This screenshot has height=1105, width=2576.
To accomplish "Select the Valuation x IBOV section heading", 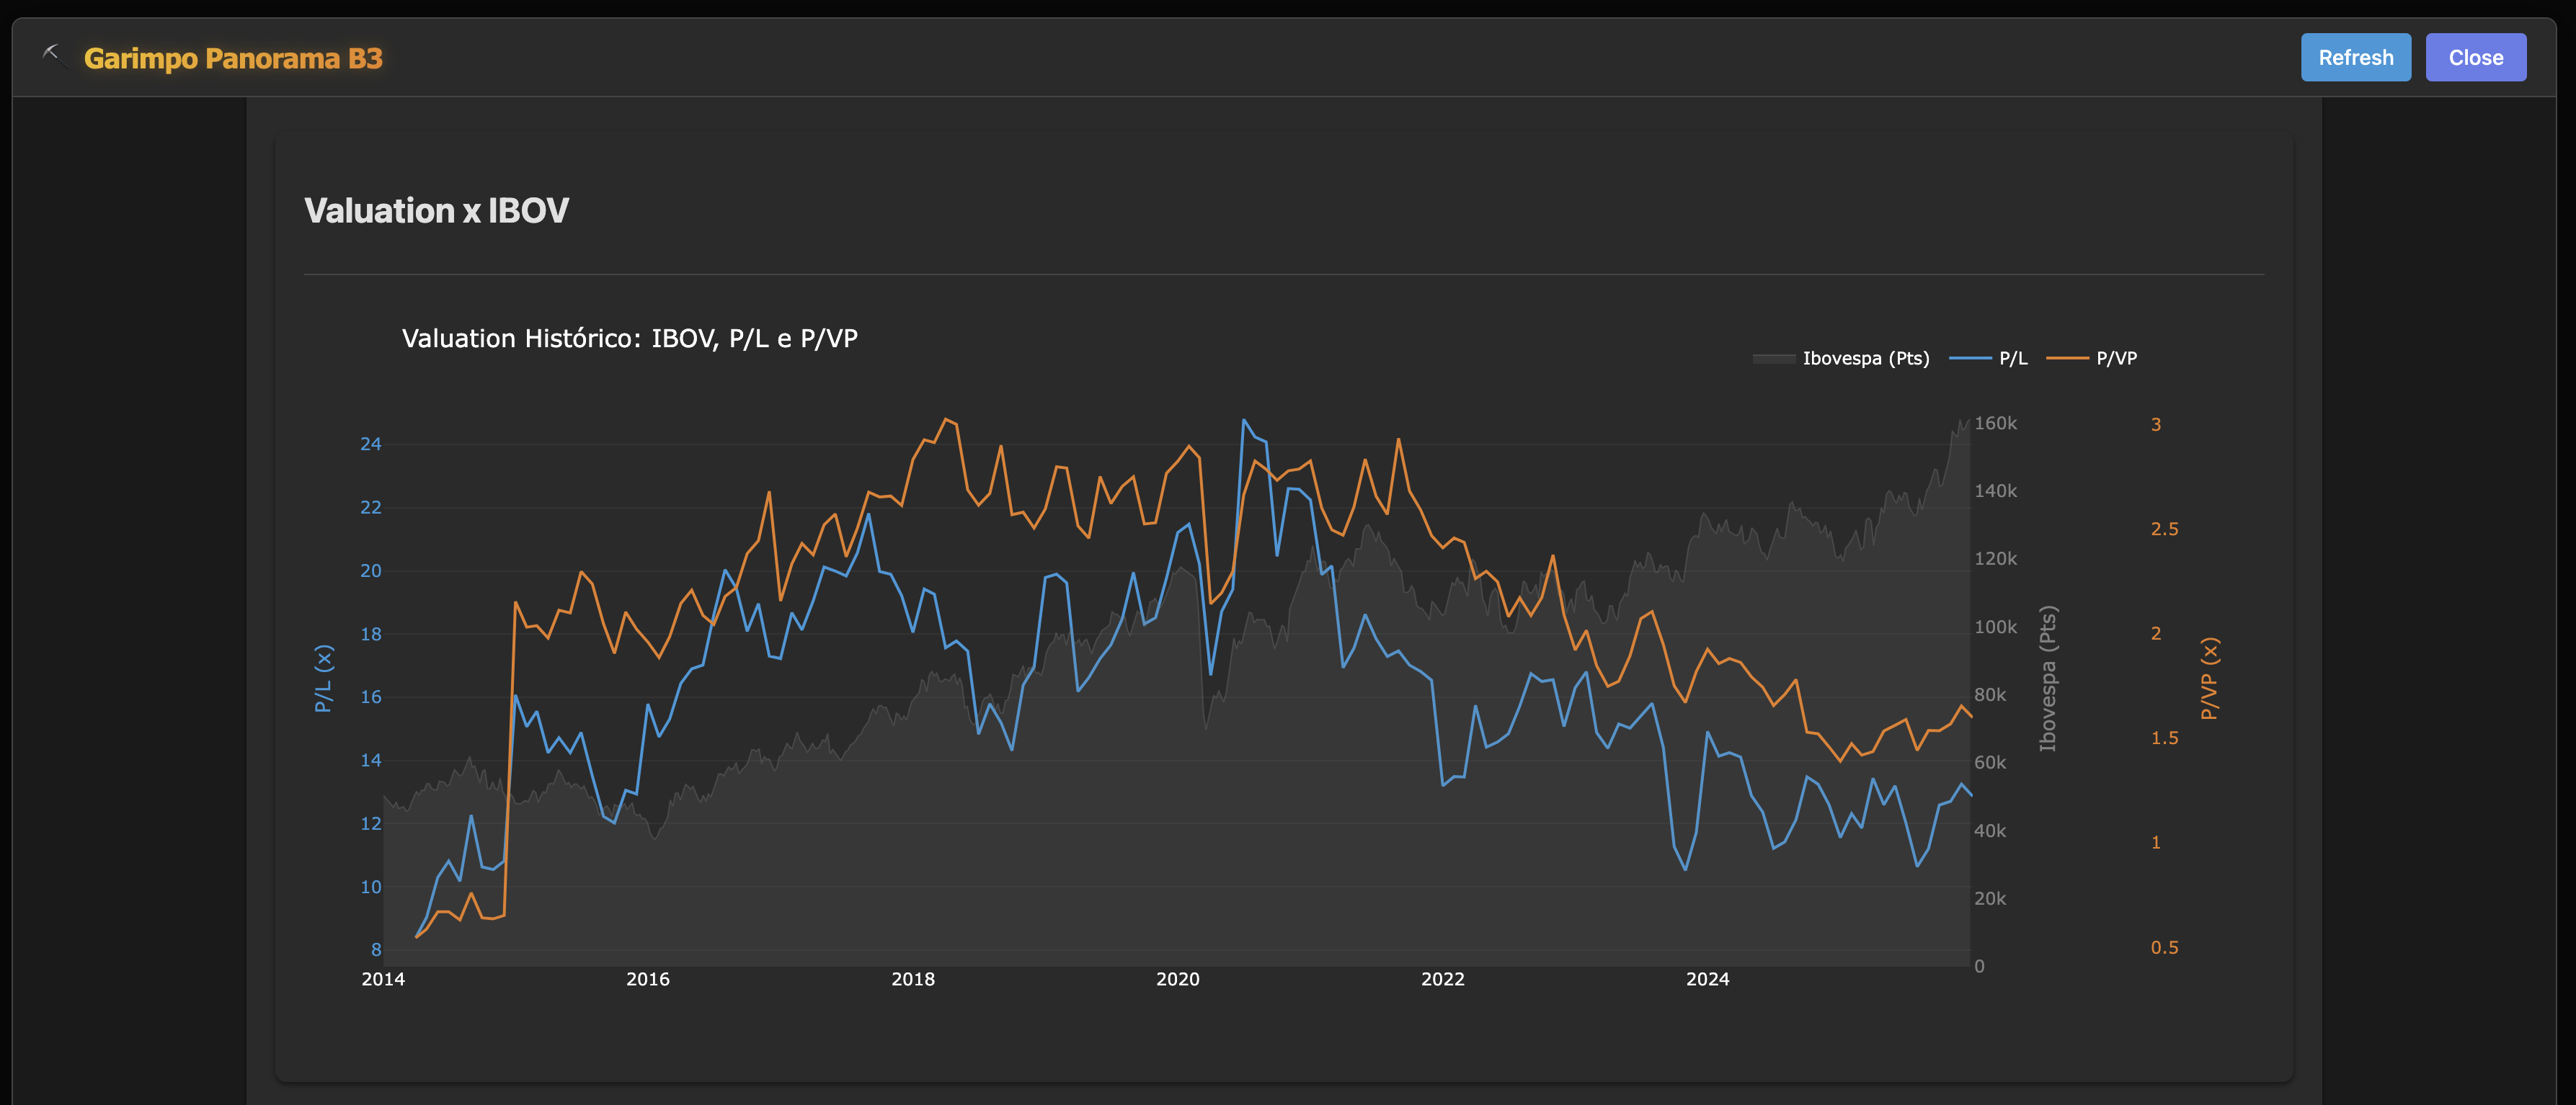I will point(436,211).
